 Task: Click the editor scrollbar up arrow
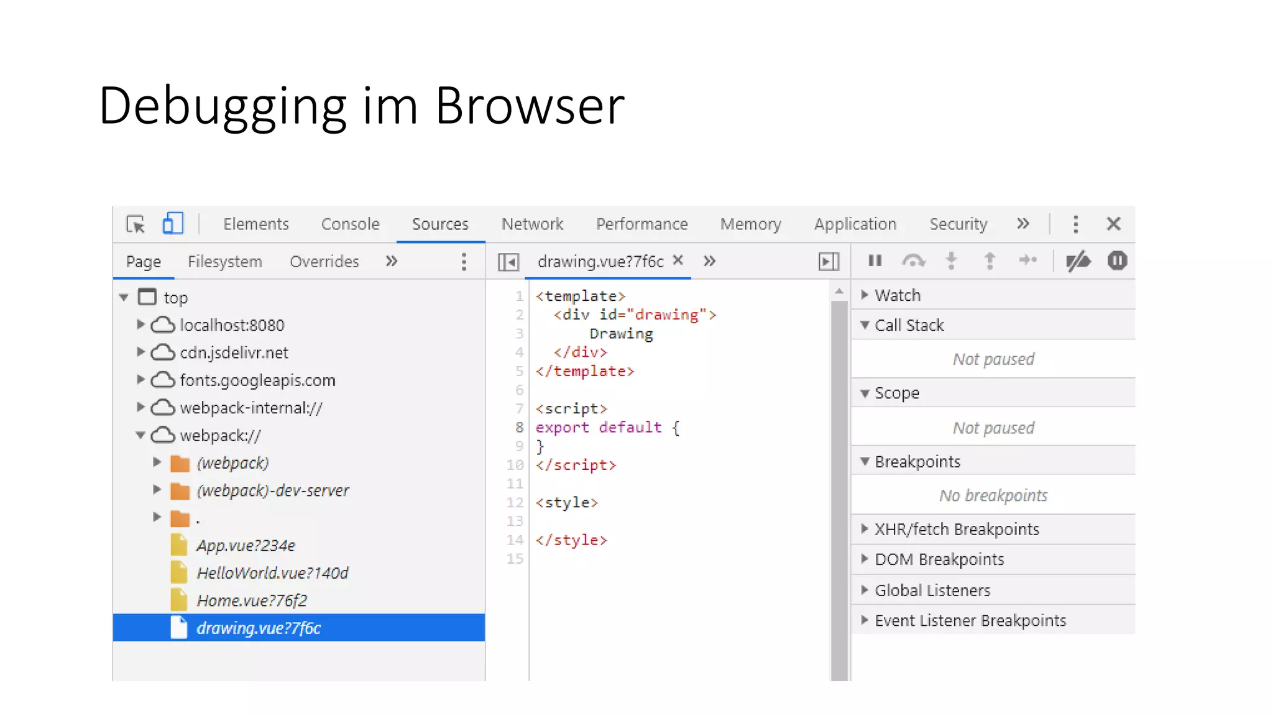(839, 291)
